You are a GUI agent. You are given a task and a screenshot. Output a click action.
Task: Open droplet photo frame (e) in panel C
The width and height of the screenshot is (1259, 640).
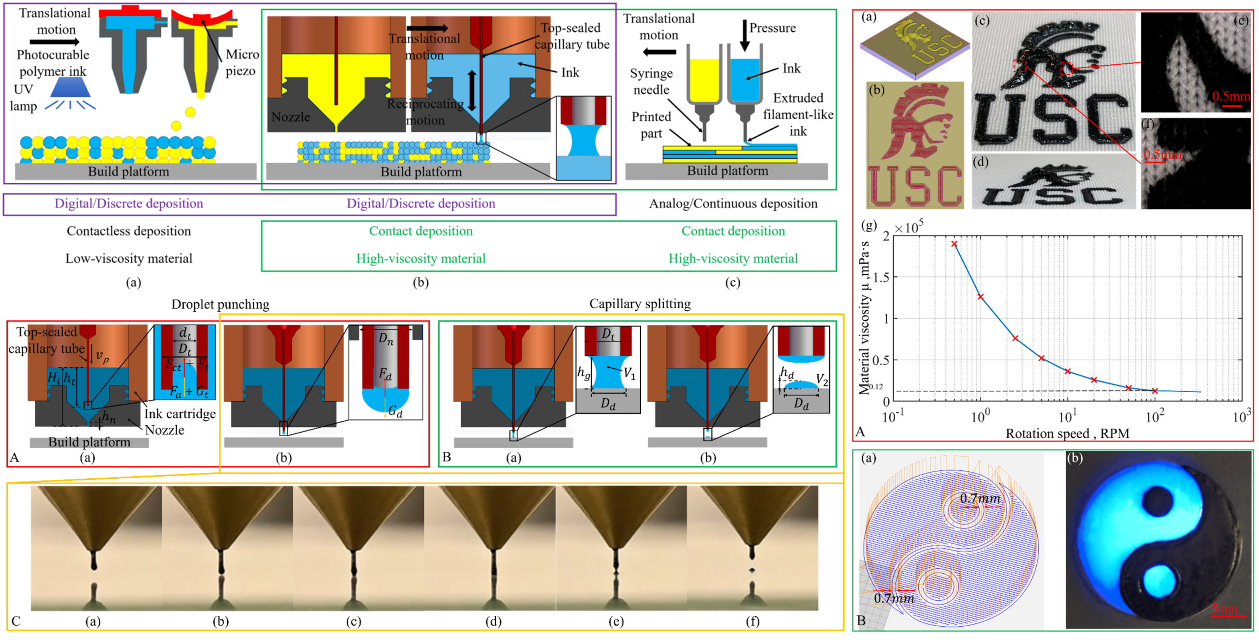coord(621,548)
